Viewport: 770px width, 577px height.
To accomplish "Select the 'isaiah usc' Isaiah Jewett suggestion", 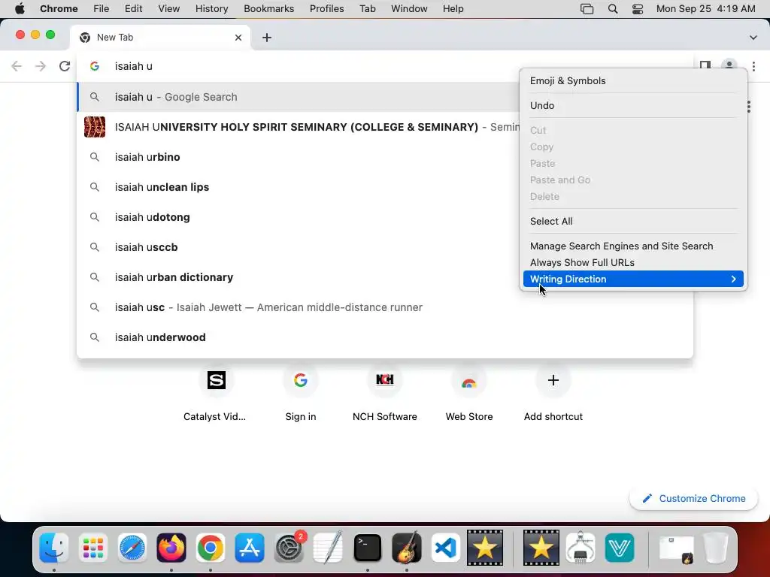I will 385,307.
